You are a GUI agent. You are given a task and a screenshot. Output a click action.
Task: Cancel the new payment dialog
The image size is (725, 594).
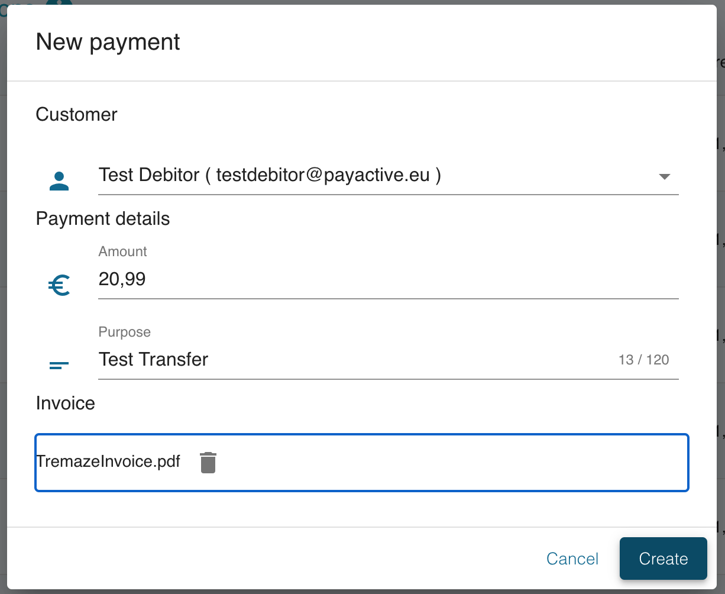coord(572,559)
